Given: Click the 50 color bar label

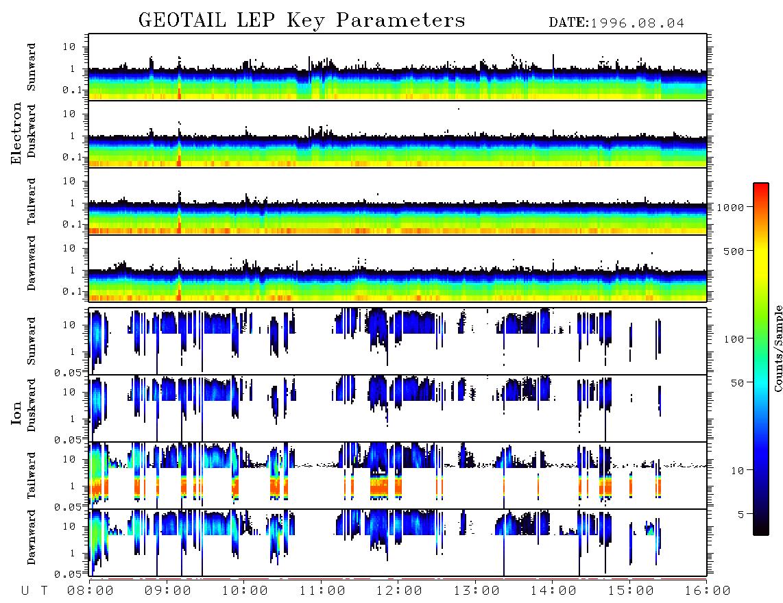Looking at the screenshot, I should pos(737,383).
